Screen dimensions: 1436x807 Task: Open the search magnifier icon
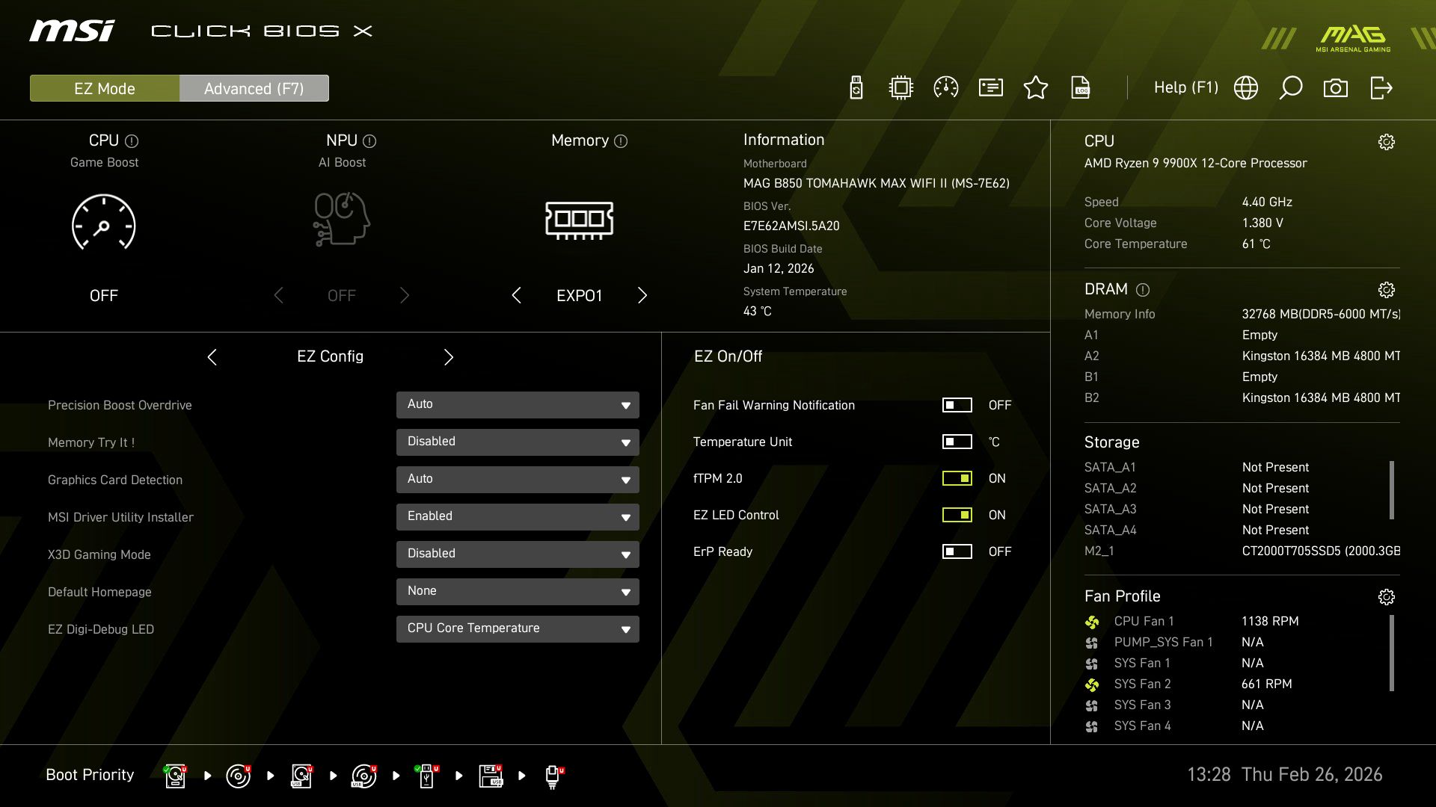[x=1291, y=87]
